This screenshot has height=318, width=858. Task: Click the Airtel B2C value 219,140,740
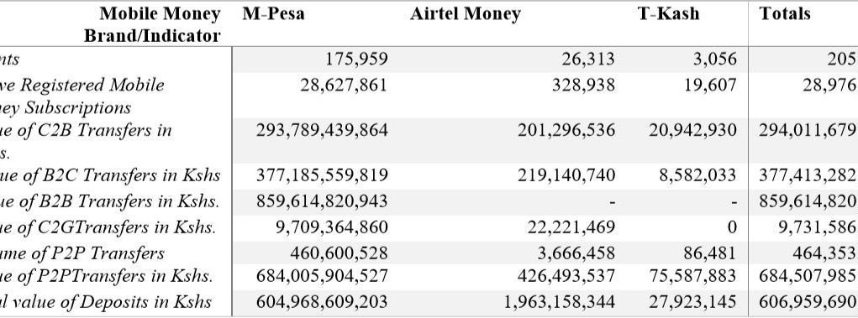[x=566, y=175]
